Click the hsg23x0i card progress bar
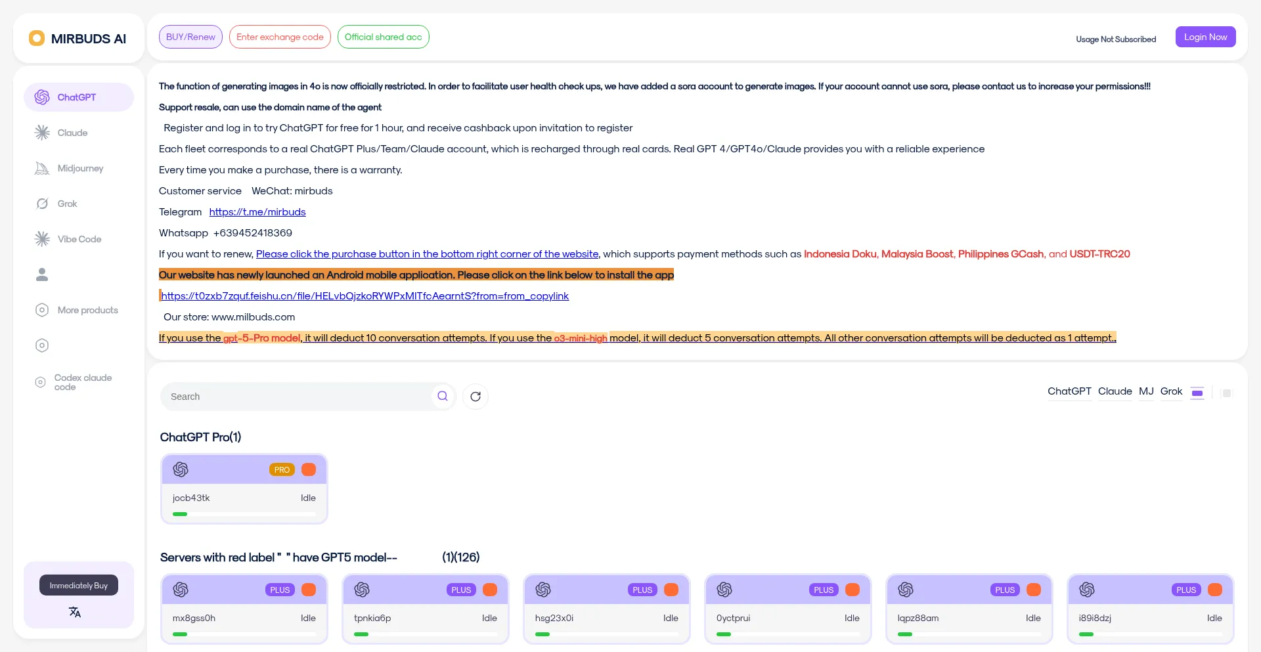 pos(607,634)
